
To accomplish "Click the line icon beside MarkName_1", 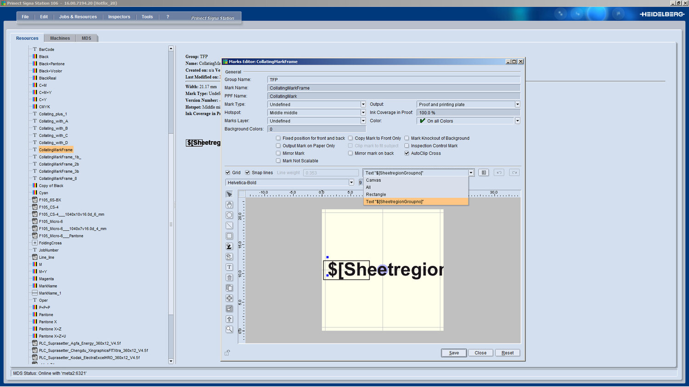I will coord(34,293).
